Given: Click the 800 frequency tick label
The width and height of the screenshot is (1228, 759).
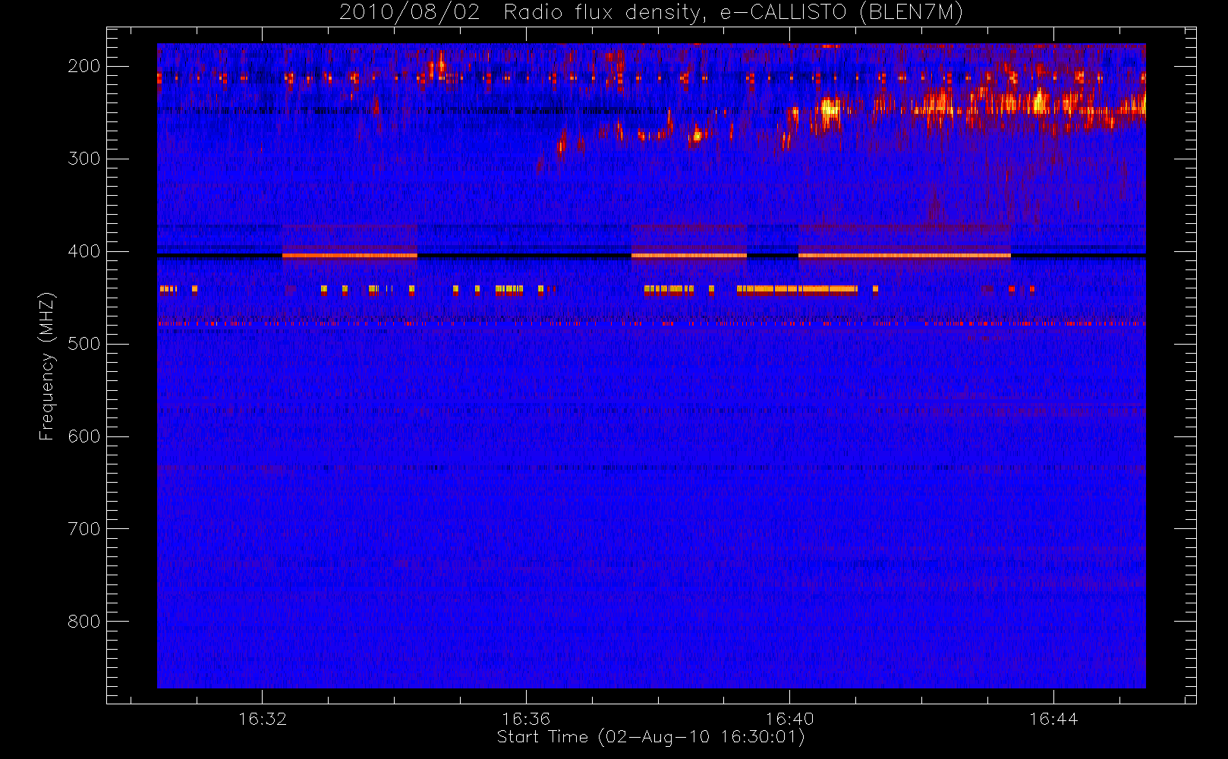Looking at the screenshot, I should coord(83,622).
